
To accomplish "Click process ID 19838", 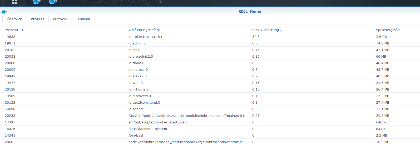I will click(x=10, y=37).
